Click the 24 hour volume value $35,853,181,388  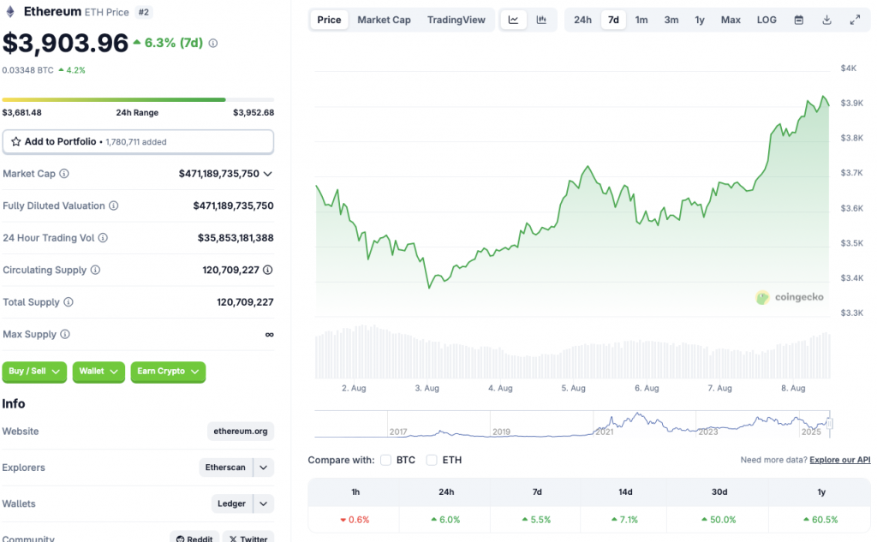[236, 238]
